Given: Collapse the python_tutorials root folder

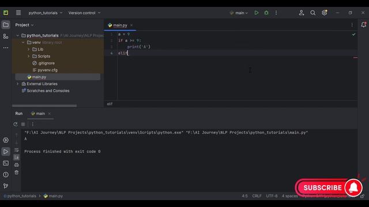Looking at the screenshot, I should [18, 36].
